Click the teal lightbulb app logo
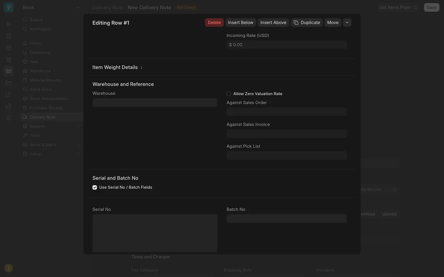This screenshot has width=444, height=277. [8, 7]
